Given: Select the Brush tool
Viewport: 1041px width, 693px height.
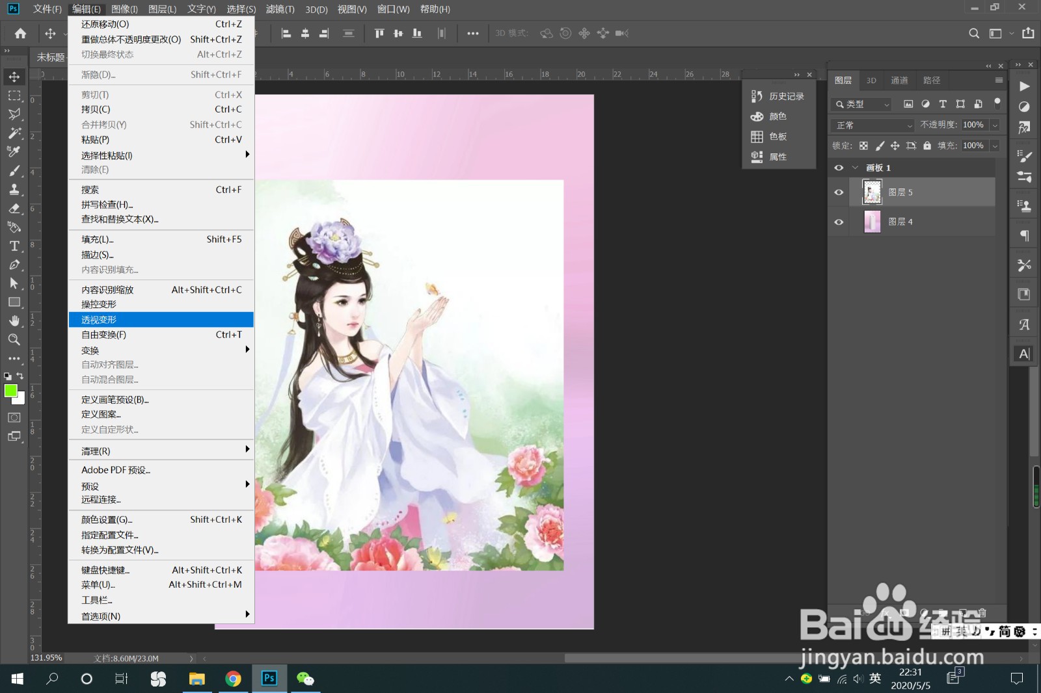Looking at the screenshot, I should tap(14, 171).
